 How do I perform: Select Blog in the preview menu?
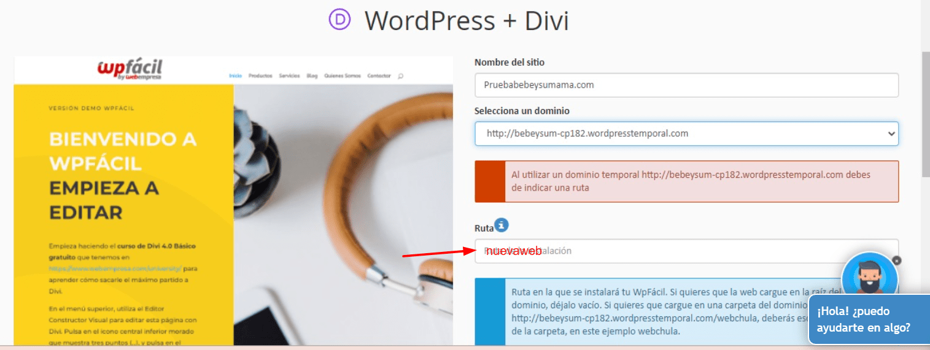click(x=312, y=76)
